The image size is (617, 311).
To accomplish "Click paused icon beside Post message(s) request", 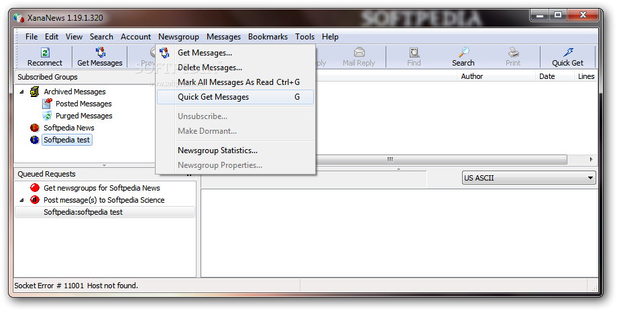I will [35, 200].
